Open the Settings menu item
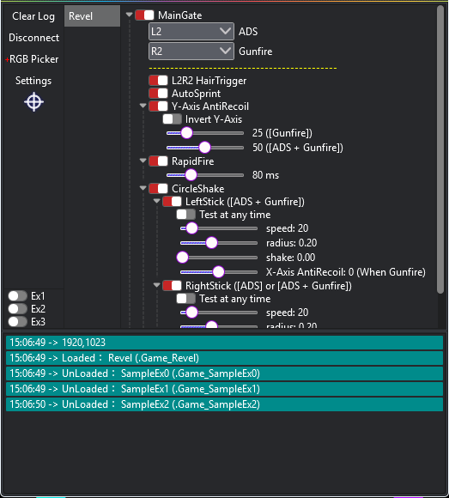The height and width of the screenshot is (498, 449). pyautogui.click(x=33, y=81)
